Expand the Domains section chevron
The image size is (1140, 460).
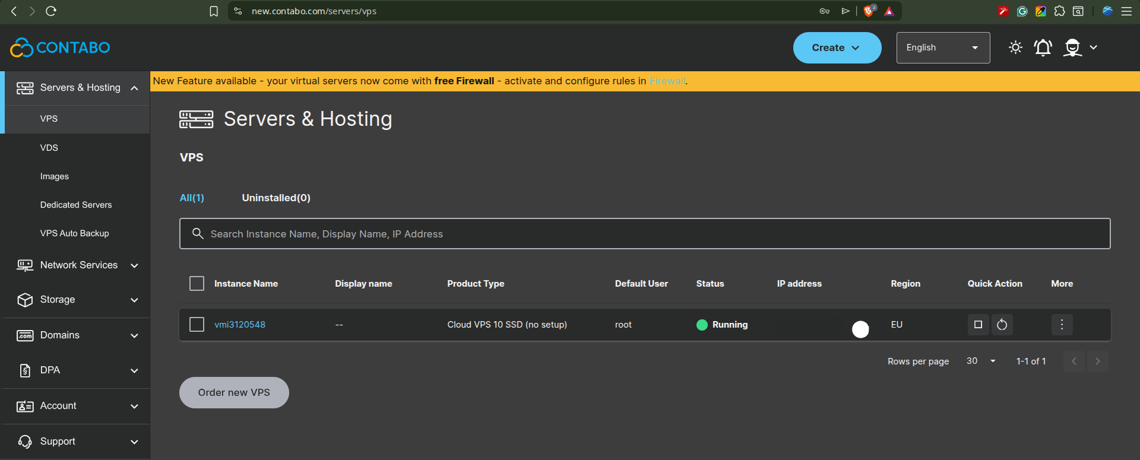134,335
